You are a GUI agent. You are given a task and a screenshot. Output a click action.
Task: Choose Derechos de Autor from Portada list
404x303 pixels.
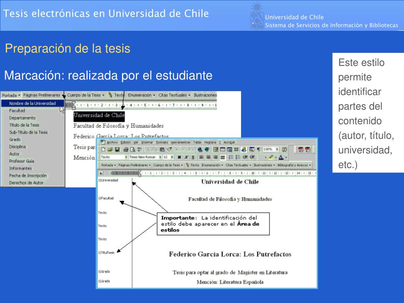26,183
